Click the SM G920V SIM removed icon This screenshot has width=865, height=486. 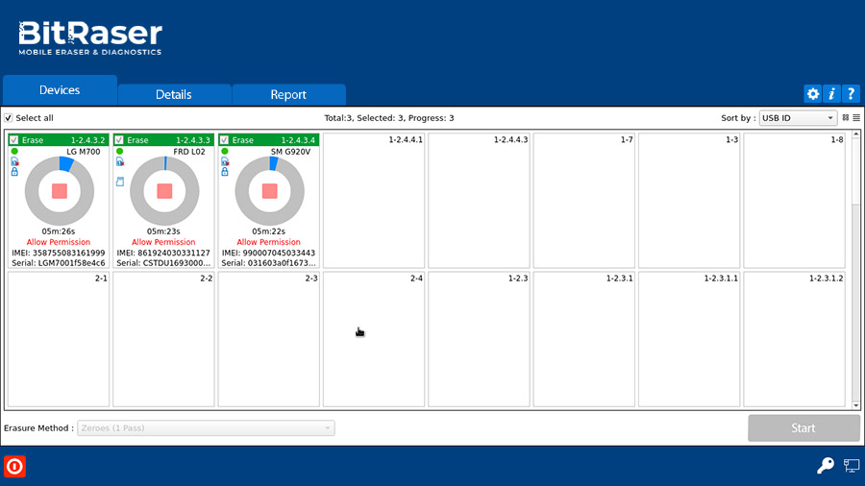225,161
